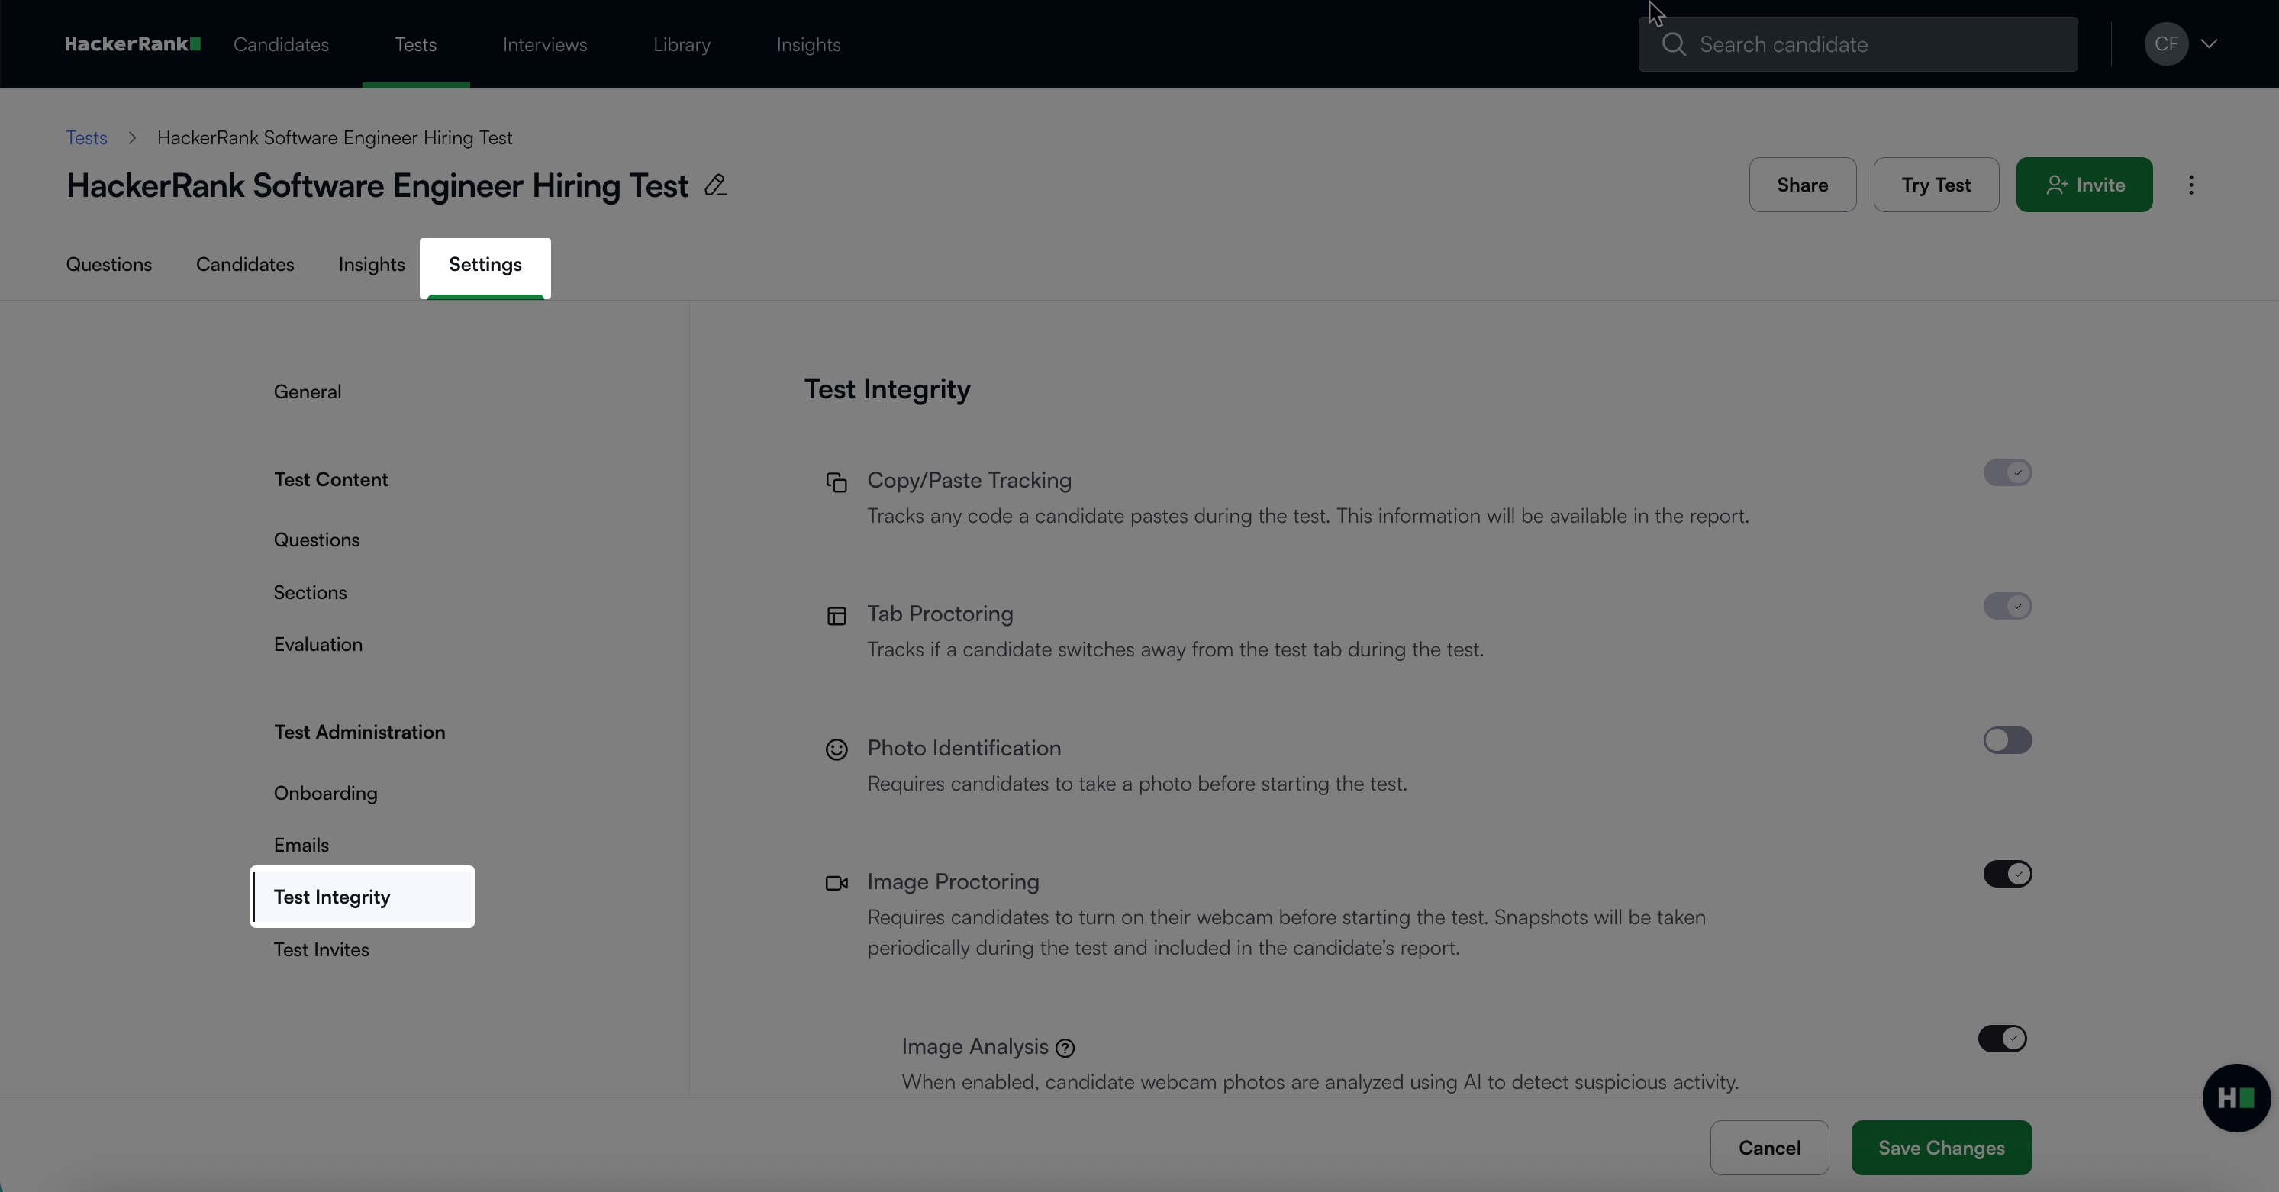The height and width of the screenshot is (1192, 2279).
Task: Open Insights in top navigation
Action: pos(808,44)
